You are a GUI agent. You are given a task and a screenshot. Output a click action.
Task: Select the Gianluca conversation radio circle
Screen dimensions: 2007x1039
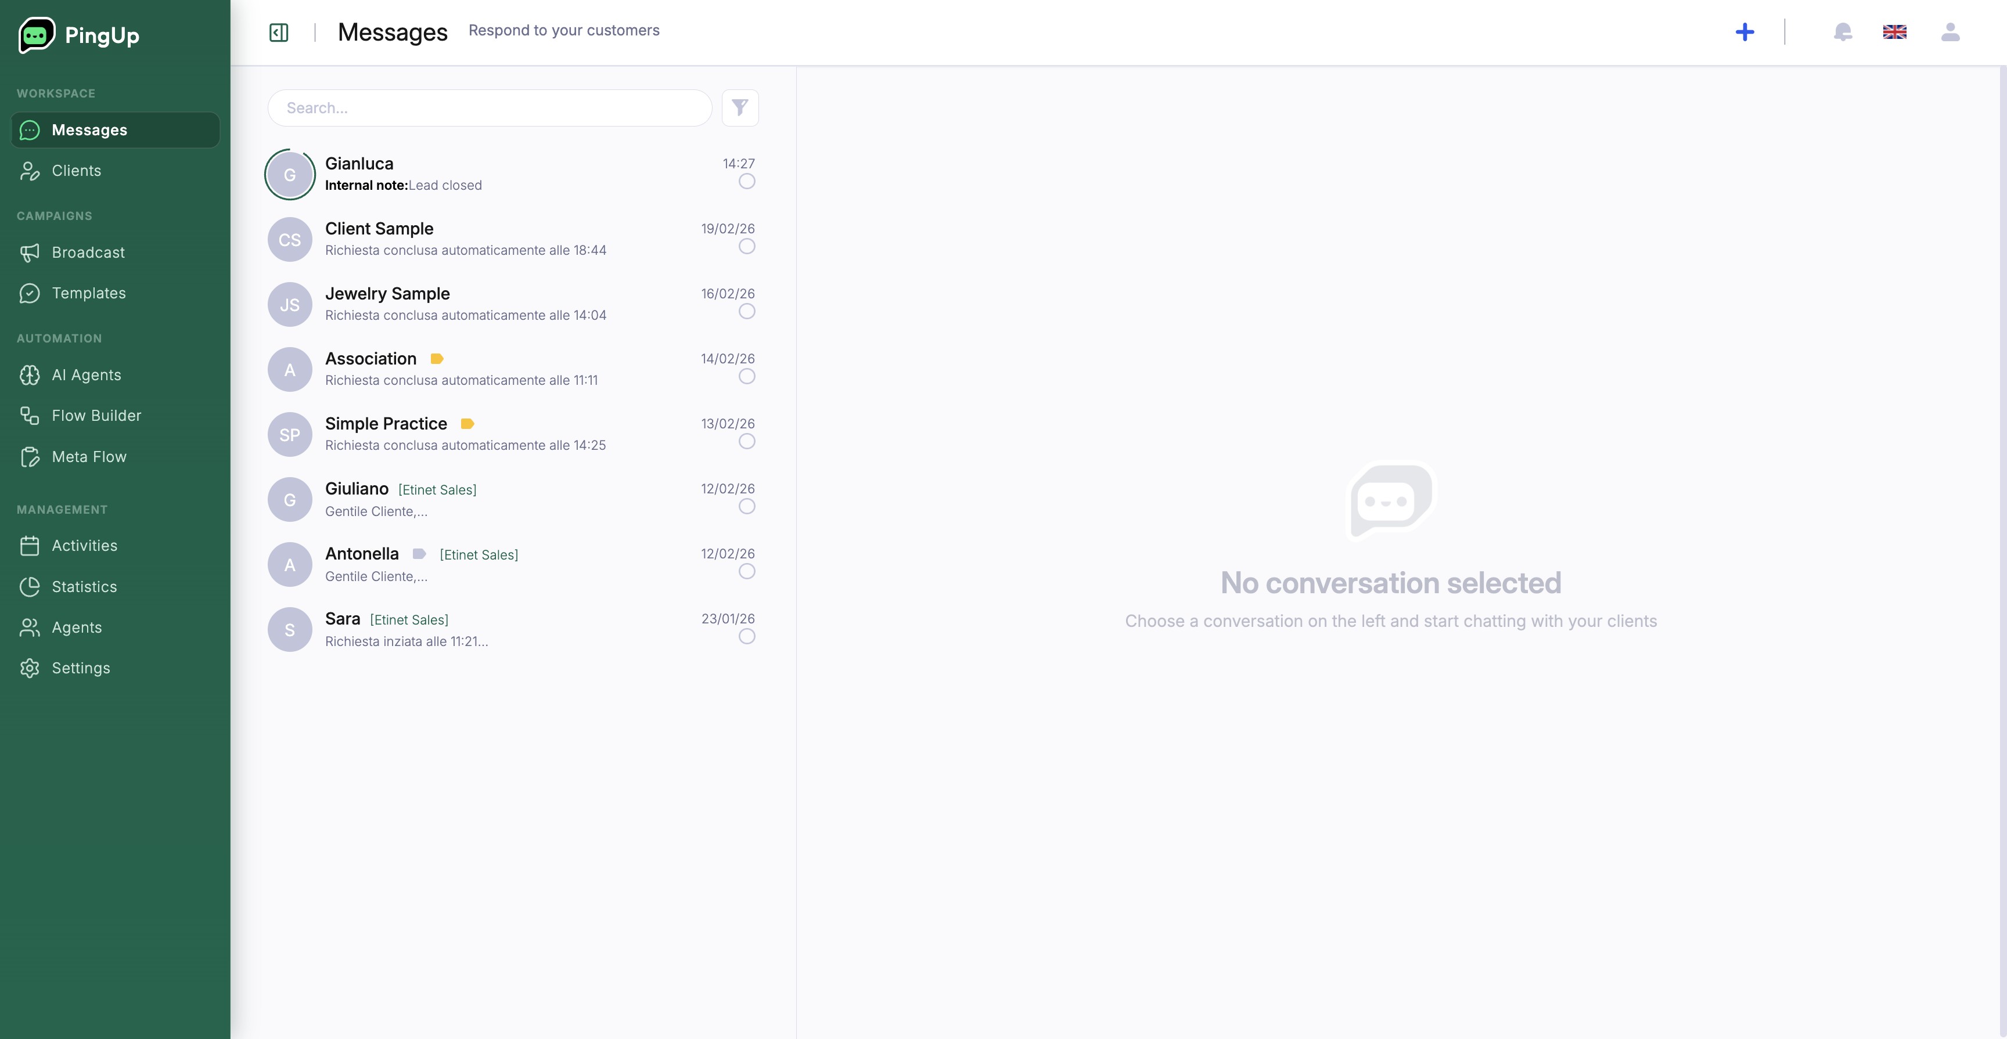pyautogui.click(x=746, y=182)
